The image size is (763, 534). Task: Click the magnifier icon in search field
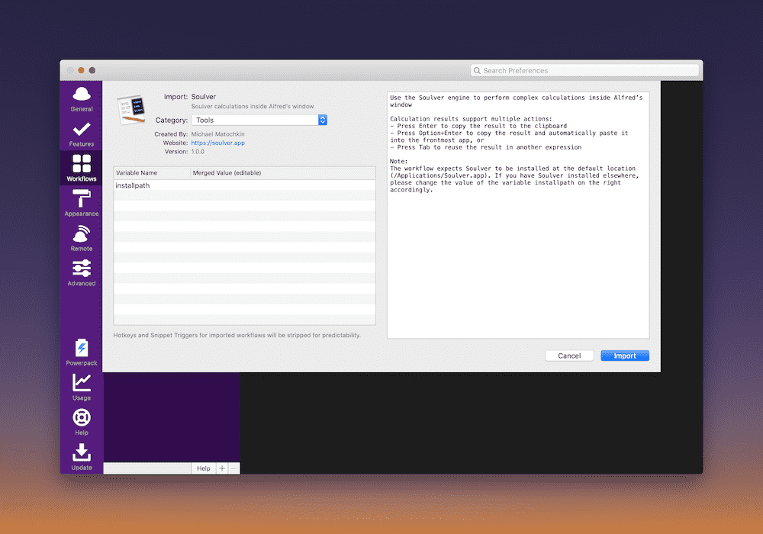(x=477, y=70)
